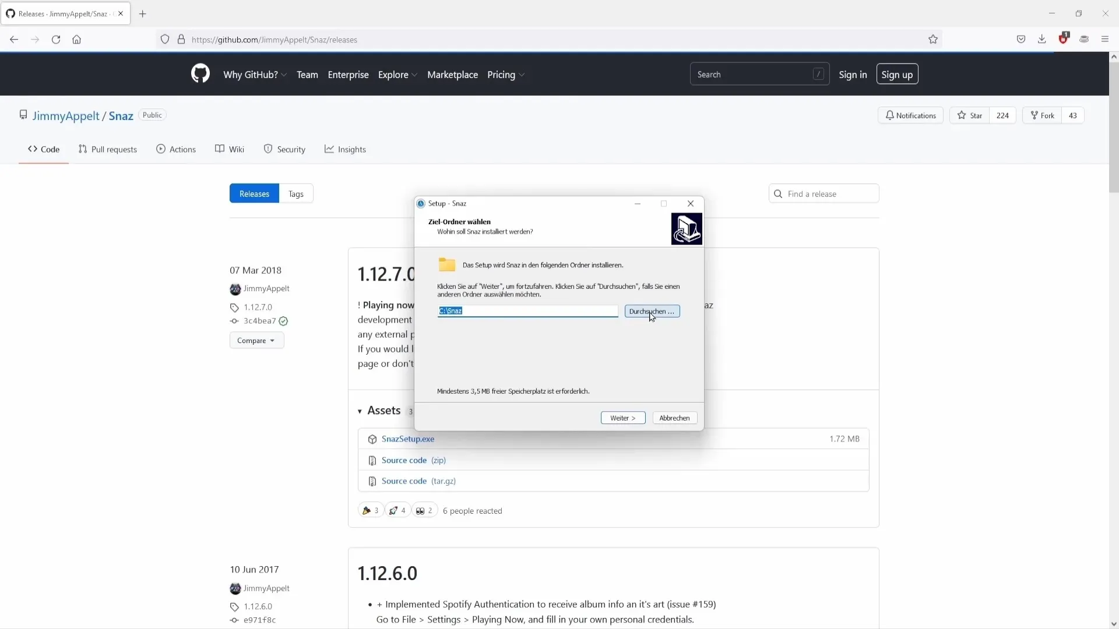The width and height of the screenshot is (1119, 629).
Task: Fork the Snaz repository
Action: click(x=1042, y=115)
